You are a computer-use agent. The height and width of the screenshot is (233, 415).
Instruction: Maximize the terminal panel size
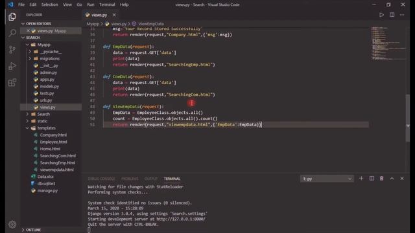[x=392, y=179]
